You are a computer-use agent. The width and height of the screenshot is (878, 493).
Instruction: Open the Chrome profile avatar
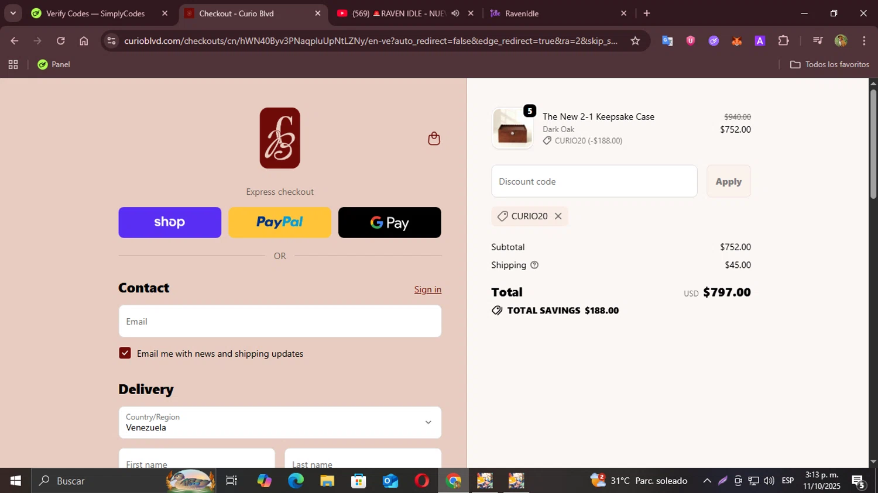(x=841, y=40)
